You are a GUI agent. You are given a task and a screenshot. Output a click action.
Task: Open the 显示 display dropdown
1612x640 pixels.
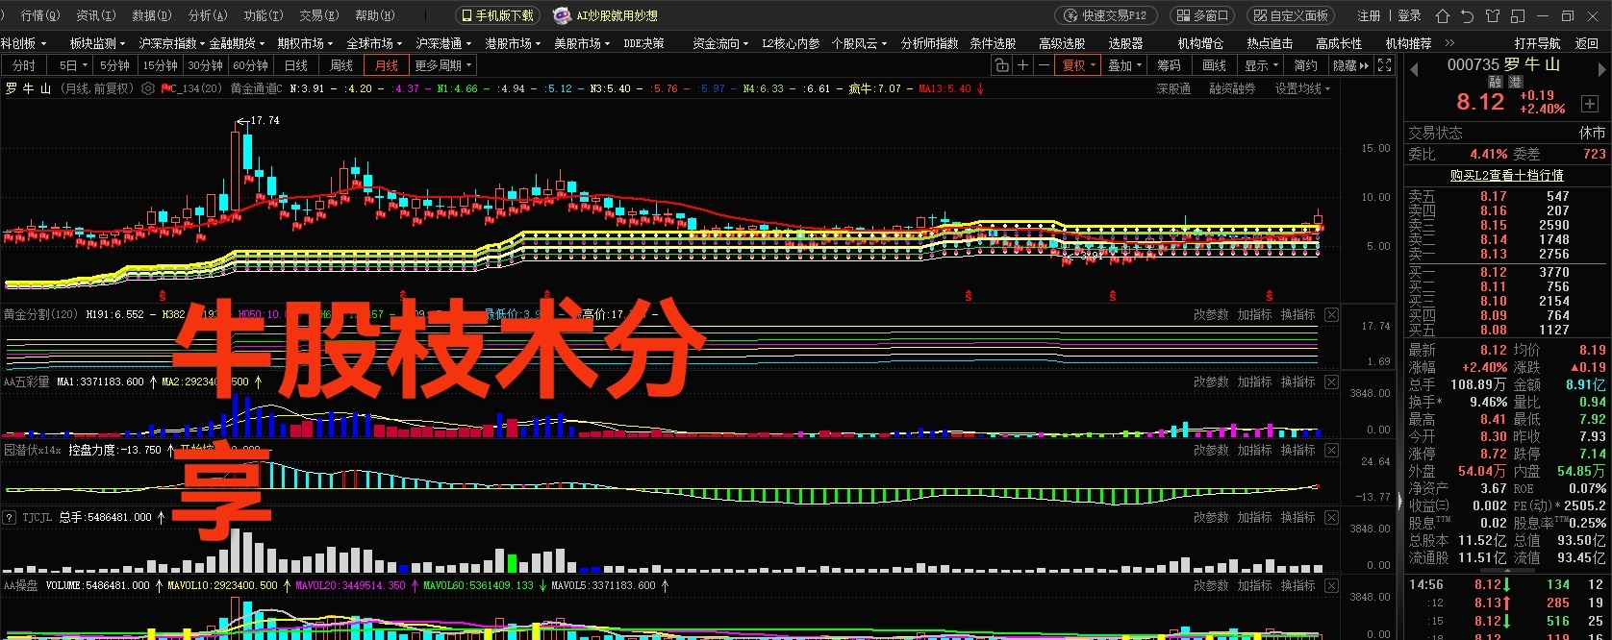pos(1261,65)
